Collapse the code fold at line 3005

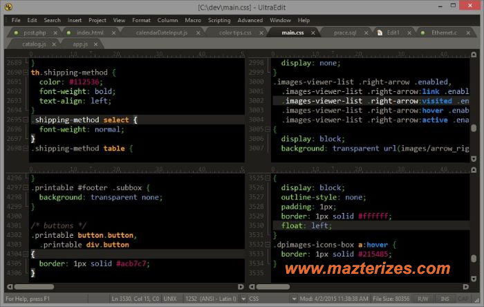tap(268, 129)
